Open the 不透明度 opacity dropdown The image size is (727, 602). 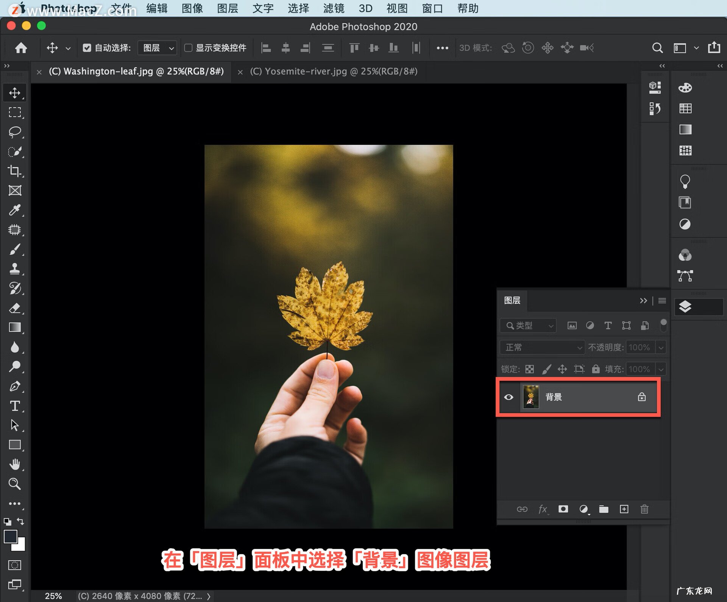661,347
